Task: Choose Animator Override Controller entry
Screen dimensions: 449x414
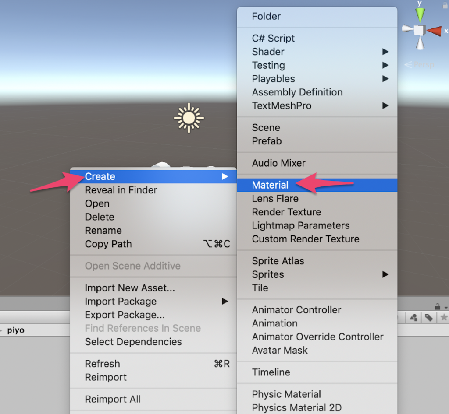Action: click(317, 337)
